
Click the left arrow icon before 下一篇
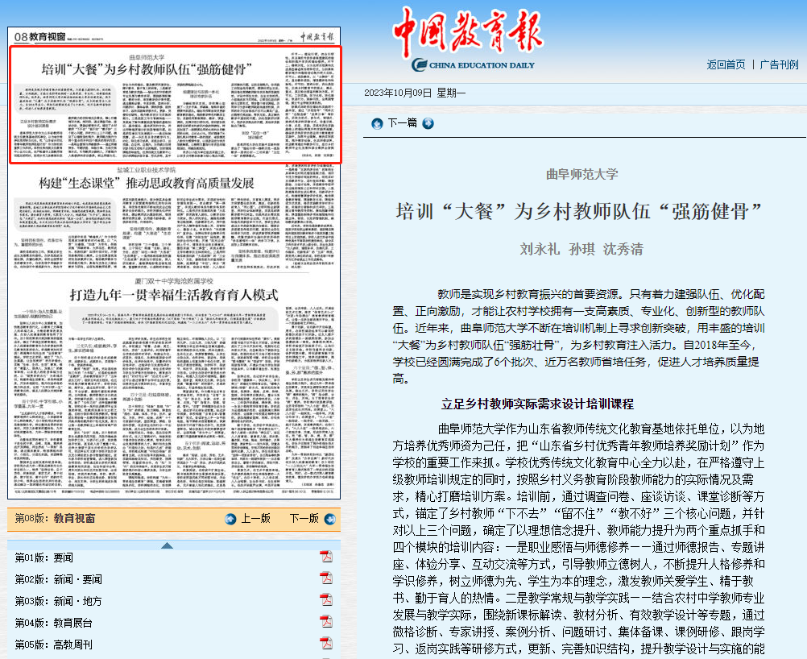[x=376, y=123]
